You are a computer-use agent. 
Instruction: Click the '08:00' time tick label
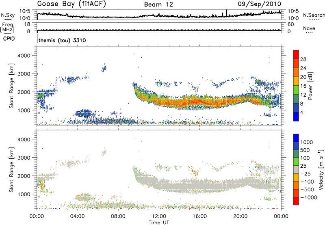(118, 216)
